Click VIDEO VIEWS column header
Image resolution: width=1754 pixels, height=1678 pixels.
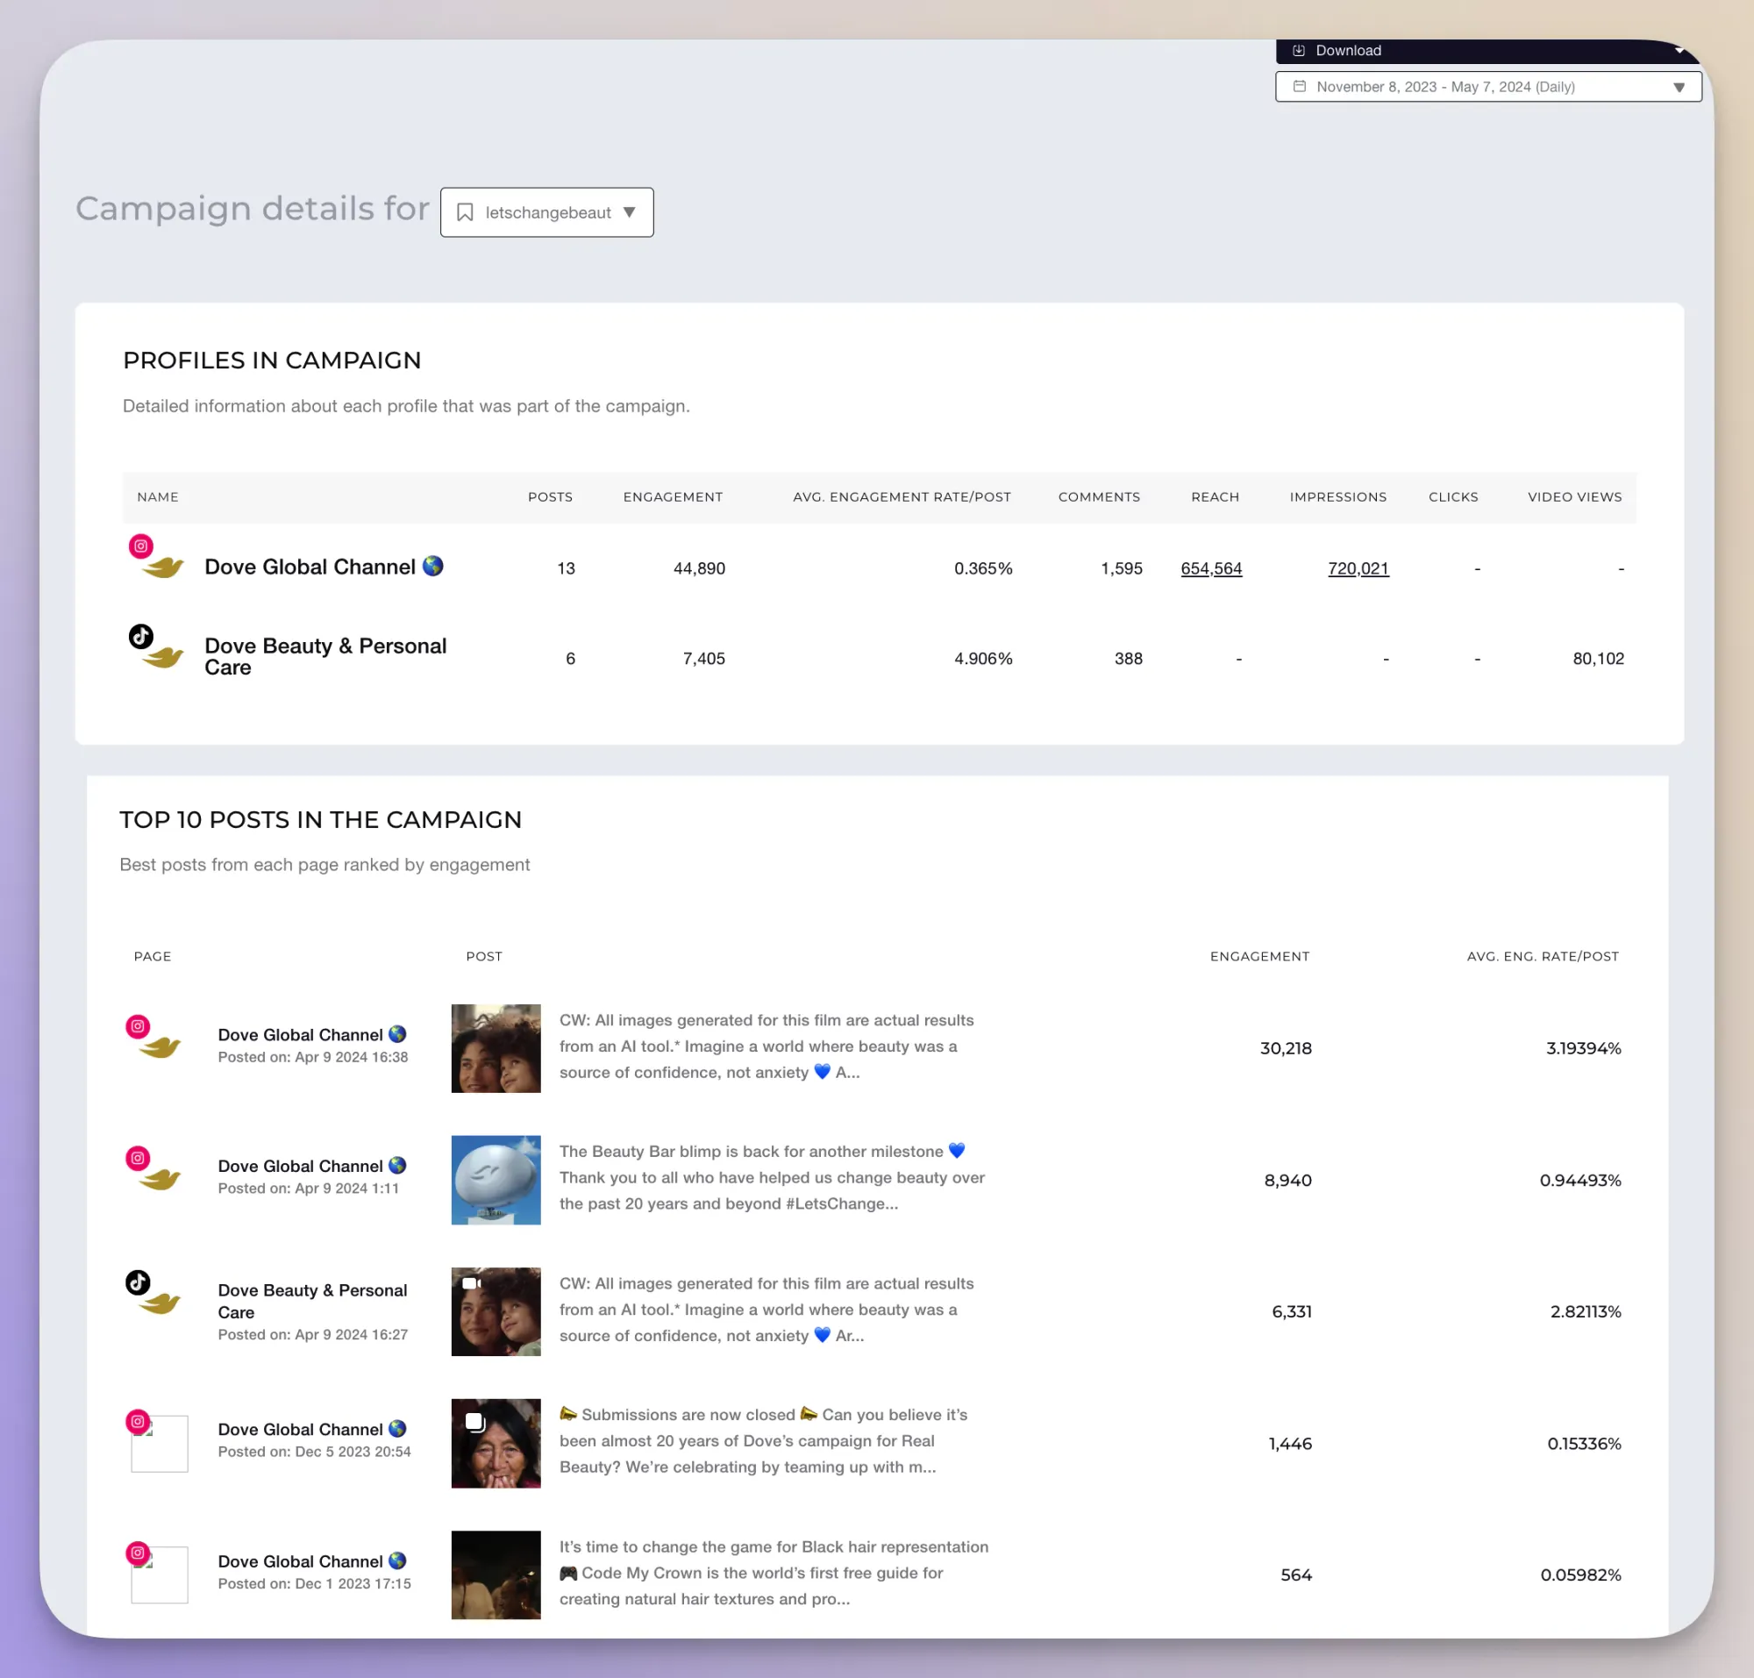[x=1574, y=496]
